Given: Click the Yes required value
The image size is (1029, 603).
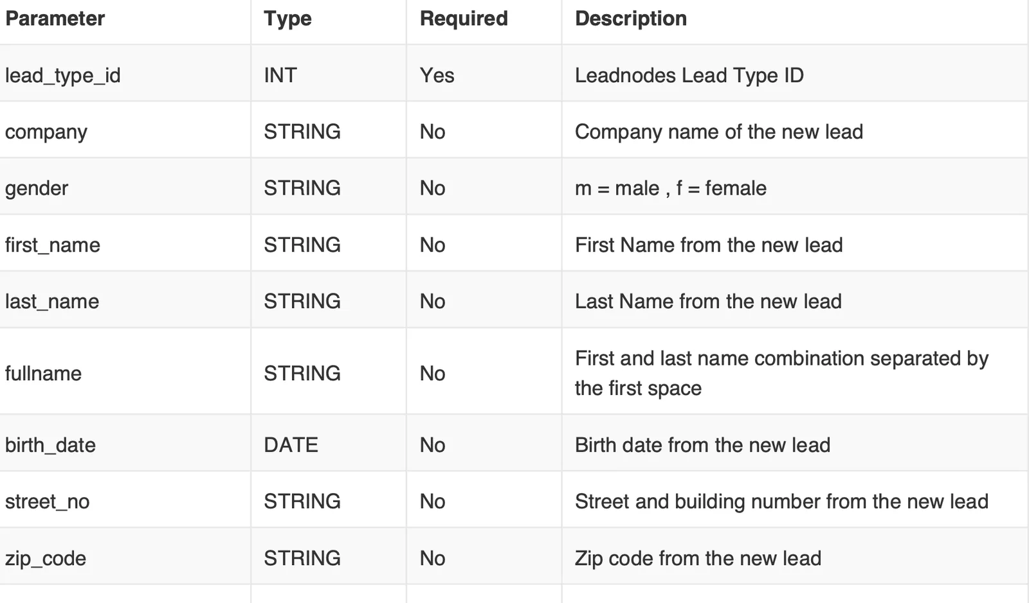Looking at the screenshot, I should tap(437, 75).
